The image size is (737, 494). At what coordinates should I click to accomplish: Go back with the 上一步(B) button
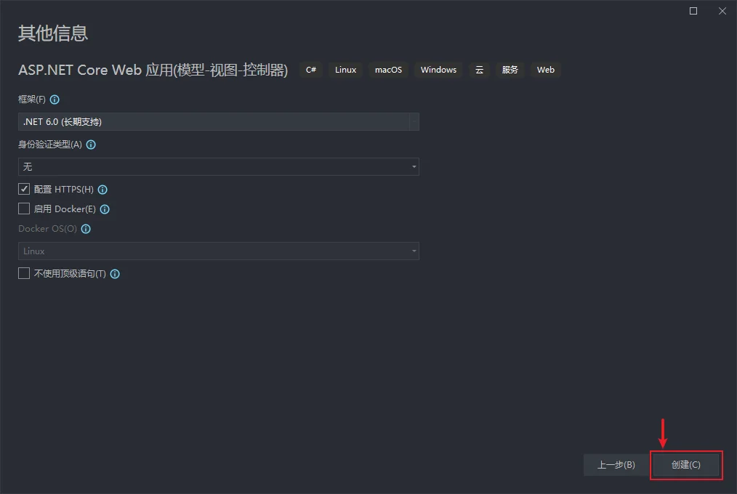[616, 465]
